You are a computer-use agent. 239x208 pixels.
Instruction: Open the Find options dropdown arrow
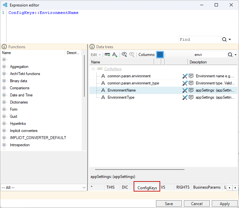(x=230, y=39)
